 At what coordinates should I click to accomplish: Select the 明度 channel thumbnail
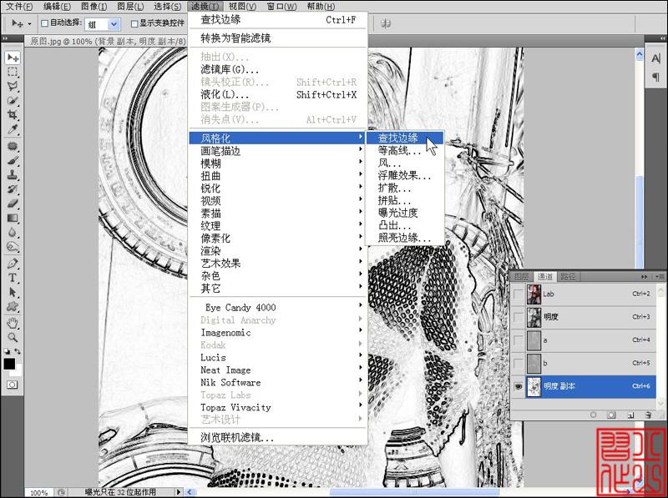534,317
